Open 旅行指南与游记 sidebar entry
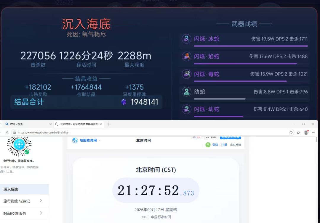The width and height of the screenshot is (320, 223). click(x=24, y=201)
